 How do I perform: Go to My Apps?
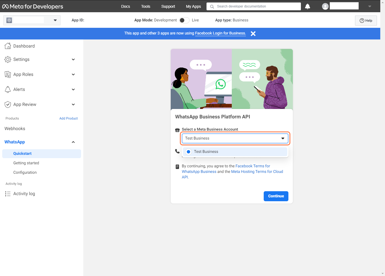point(193,6)
